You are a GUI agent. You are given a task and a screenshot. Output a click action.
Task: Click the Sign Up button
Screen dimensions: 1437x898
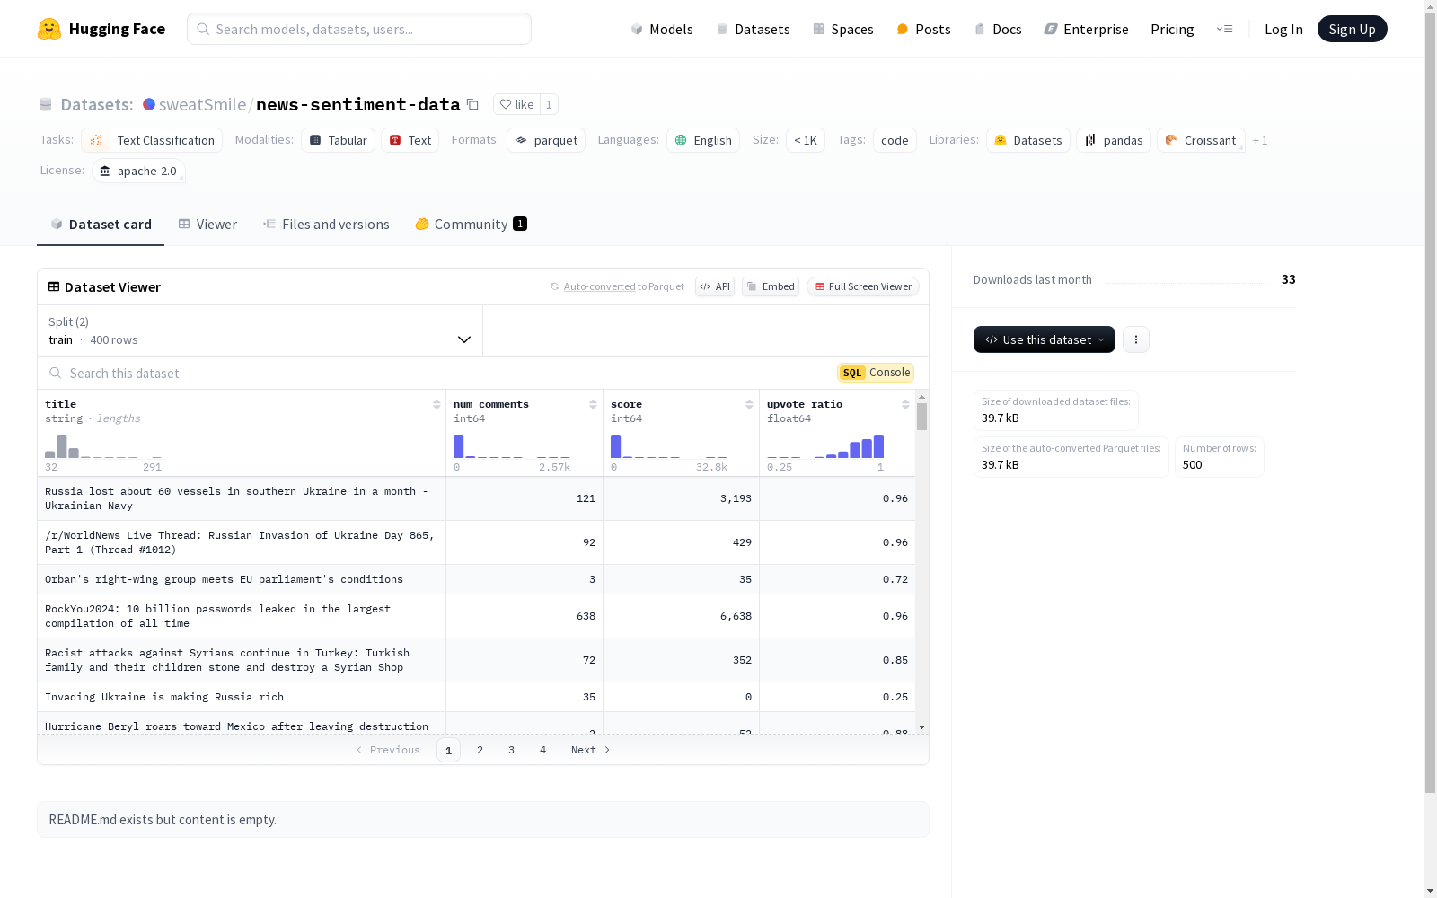pyautogui.click(x=1352, y=29)
